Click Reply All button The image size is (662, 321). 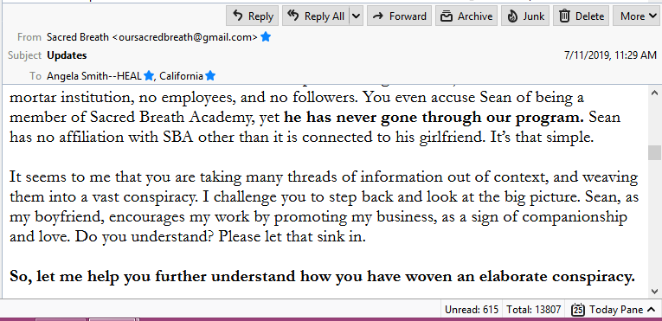316,16
